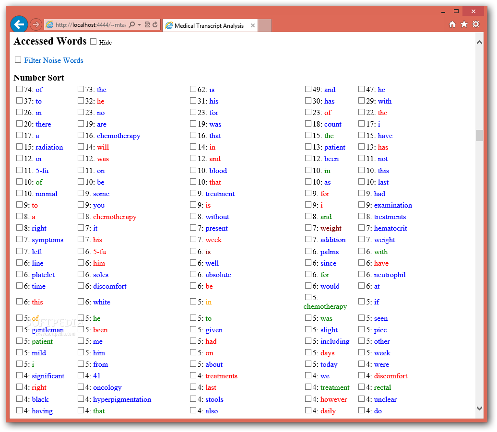Click the red 'chemotherapy' link with count 8

click(x=115, y=217)
